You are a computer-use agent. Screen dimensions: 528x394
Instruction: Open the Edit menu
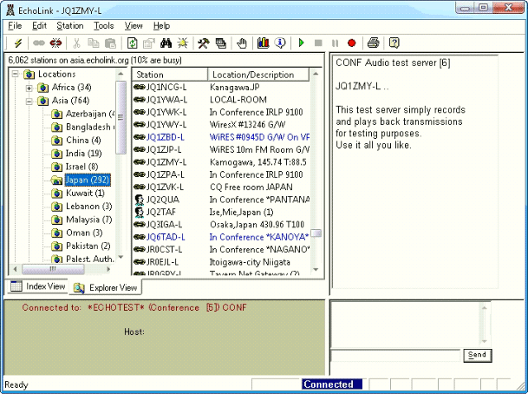(39, 26)
